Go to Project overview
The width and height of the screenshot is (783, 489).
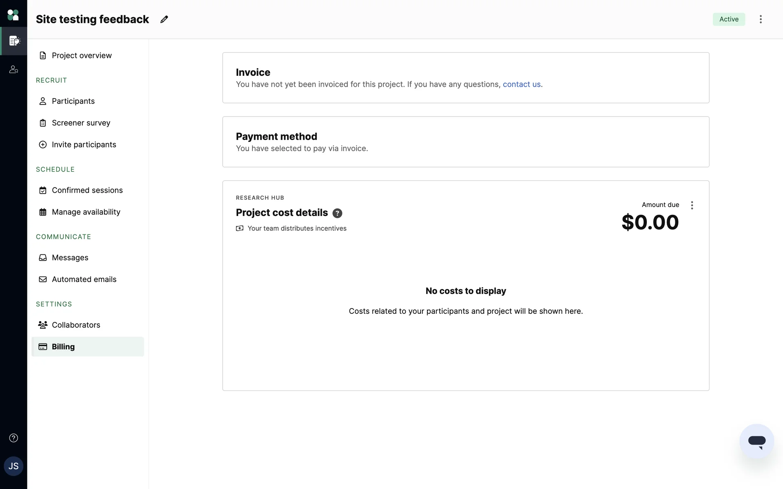(x=82, y=55)
